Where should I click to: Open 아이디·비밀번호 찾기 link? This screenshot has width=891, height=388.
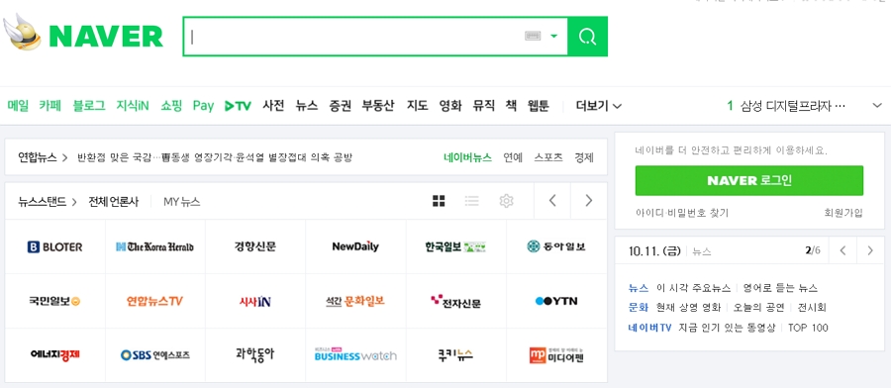click(x=682, y=213)
